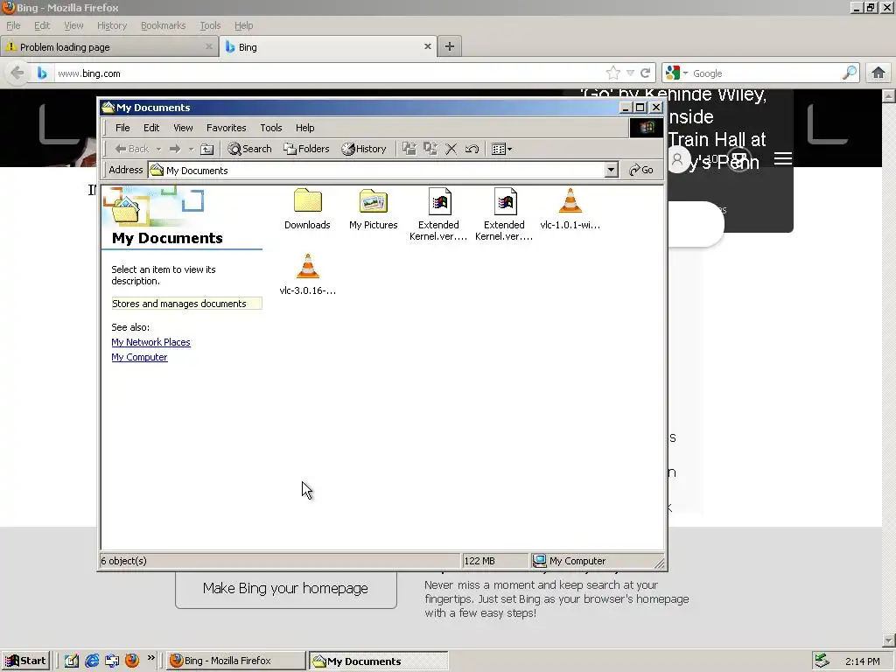This screenshot has width=896, height=672.
Task: Expand the Quick Launch overflow chevron
Action: (150, 658)
